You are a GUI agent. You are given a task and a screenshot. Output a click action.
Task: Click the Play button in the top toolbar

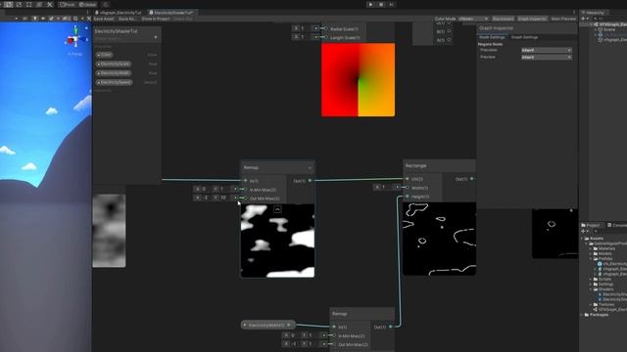coord(370,4)
